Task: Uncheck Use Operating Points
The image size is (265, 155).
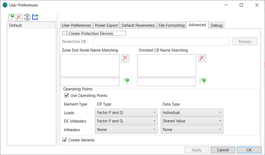Action: [66, 96]
